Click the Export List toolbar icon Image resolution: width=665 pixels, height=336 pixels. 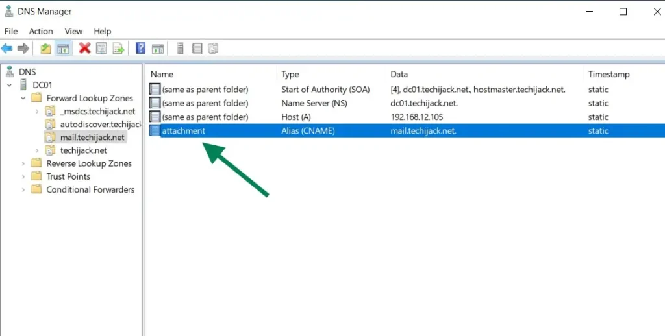118,49
